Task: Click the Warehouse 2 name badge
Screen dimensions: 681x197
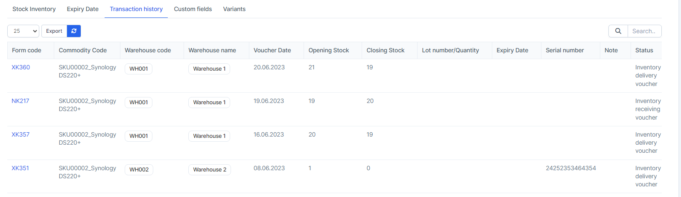Action: (210, 170)
